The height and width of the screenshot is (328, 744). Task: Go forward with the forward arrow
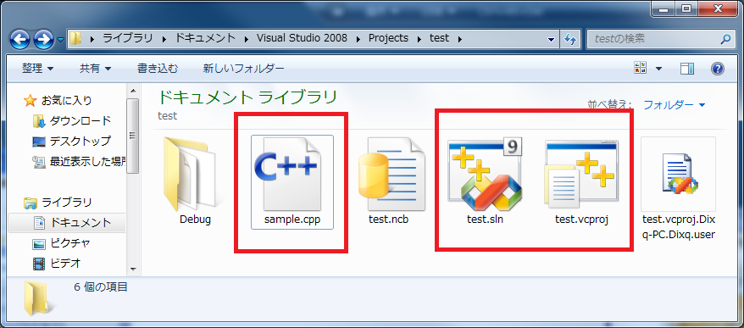pos(44,39)
